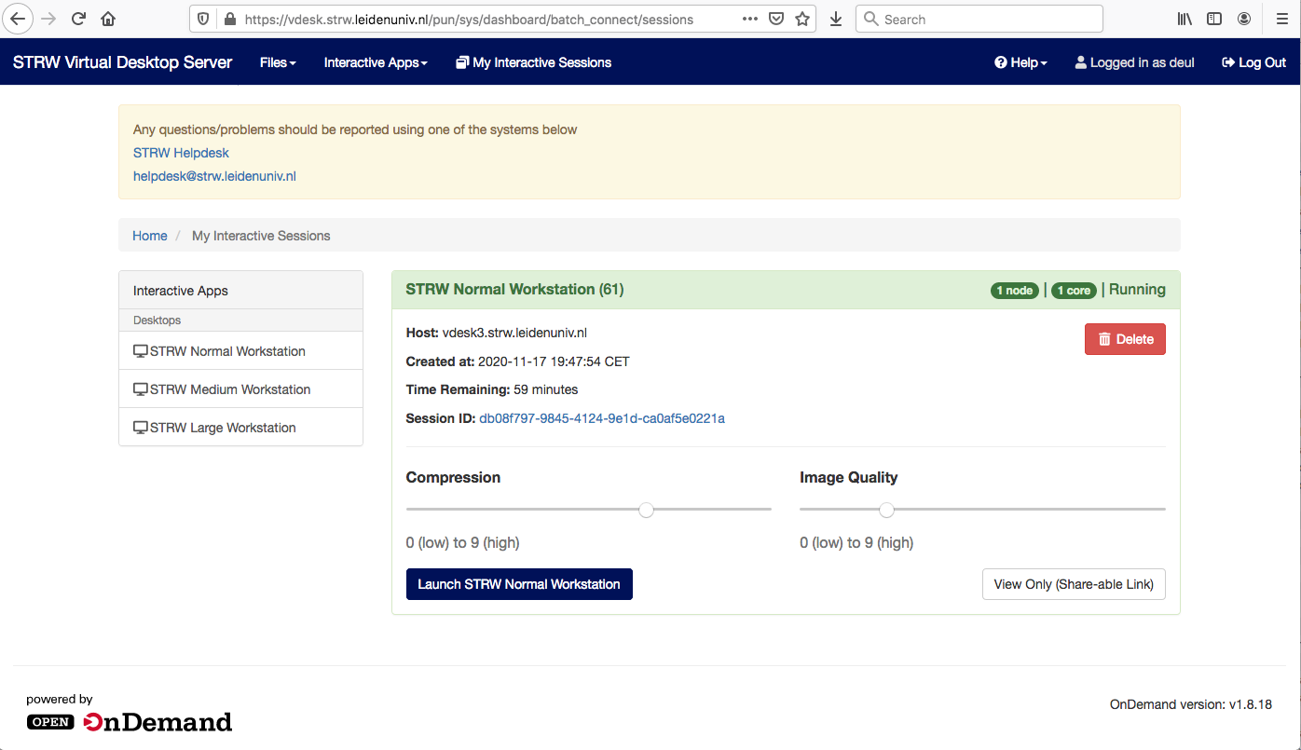Click the Compression slider handle
This screenshot has width=1301, height=750.
pyautogui.click(x=646, y=510)
